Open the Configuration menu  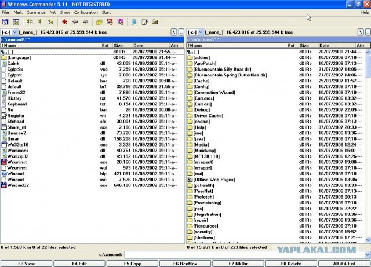[86, 12]
